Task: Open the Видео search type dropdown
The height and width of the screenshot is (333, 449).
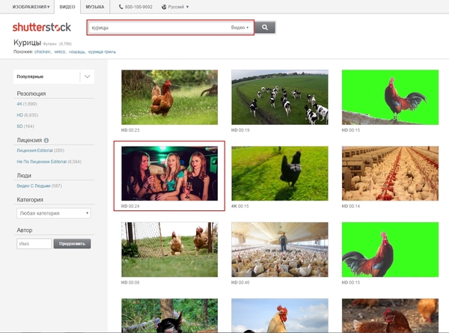Action: tap(239, 28)
